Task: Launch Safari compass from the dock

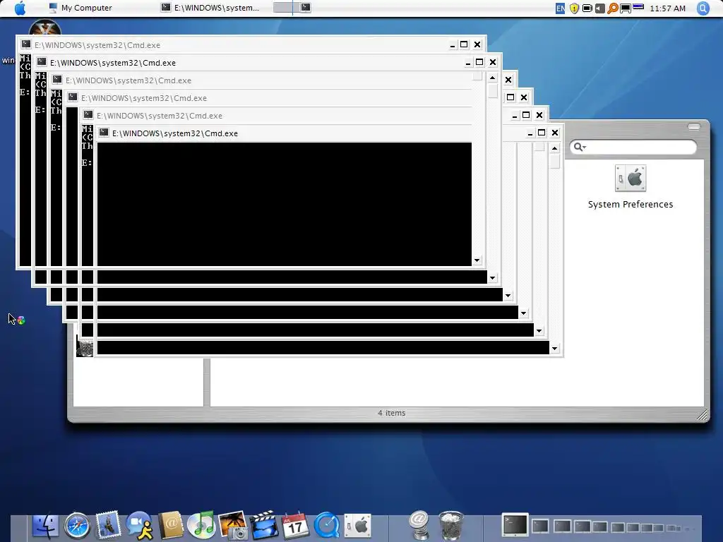Action: pos(76,525)
